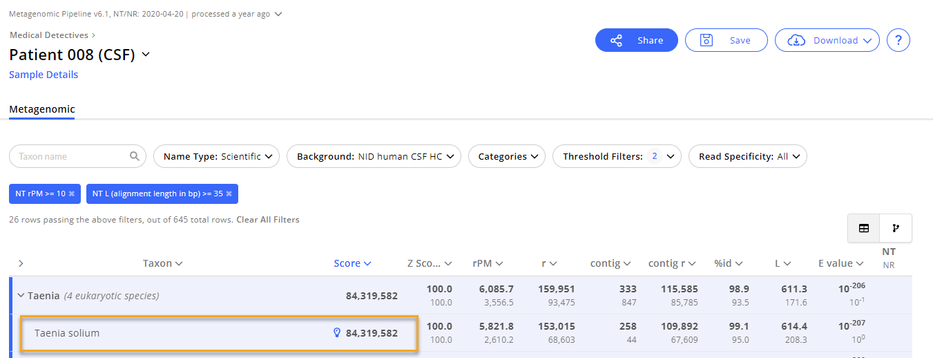Viewport: 933px width, 358px height.
Task: Click the Taenia solium score 84,319,582
Action: 372,333
